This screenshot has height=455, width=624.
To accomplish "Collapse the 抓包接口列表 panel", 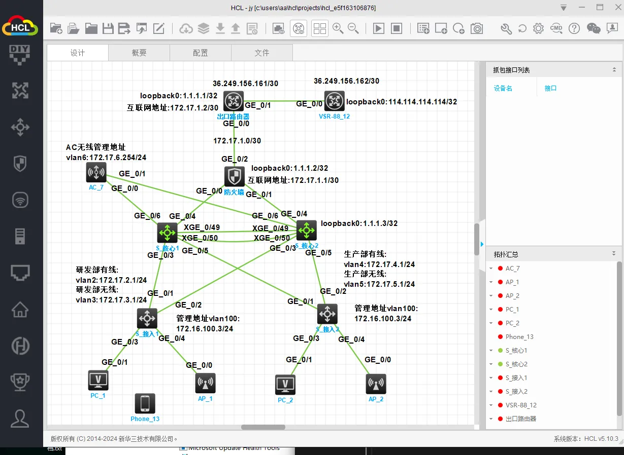I will coord(614,70).
